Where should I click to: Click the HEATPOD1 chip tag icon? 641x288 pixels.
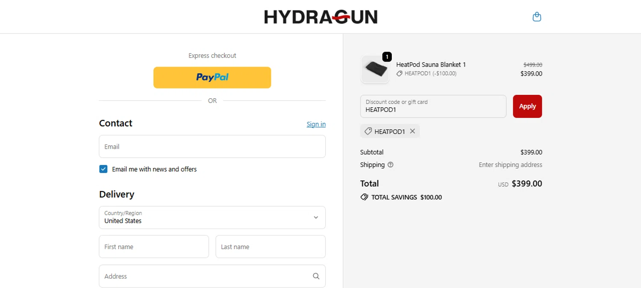coord(368,131)
